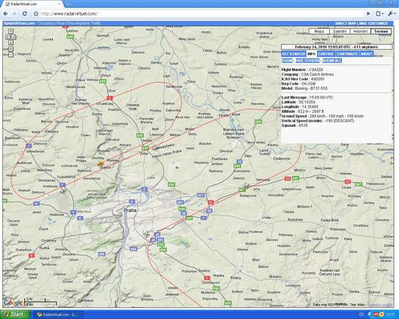Click the Vertical Speed descent row
This screenshot has width=399, height=319.
(318, 120)
